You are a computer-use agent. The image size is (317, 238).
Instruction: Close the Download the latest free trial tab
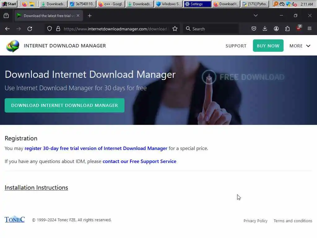[78, 15]
